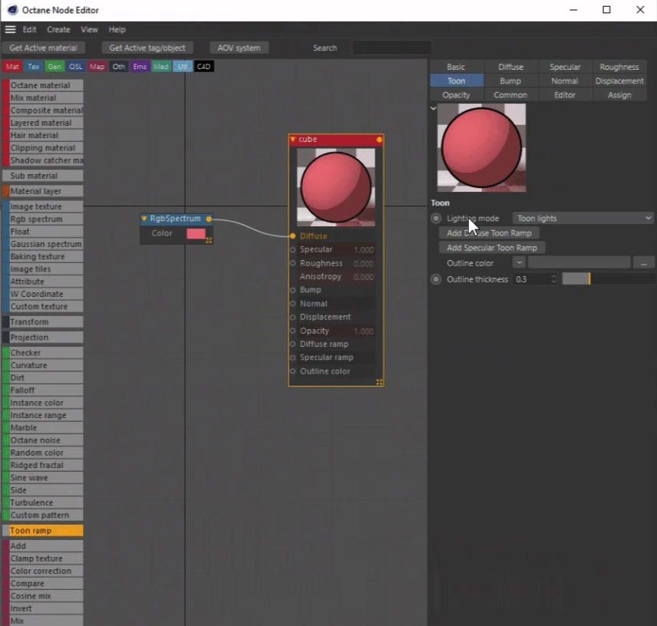Screen dimensions: 657x626
Task: Toggle the Tex node filter
Action: [34, 67]
